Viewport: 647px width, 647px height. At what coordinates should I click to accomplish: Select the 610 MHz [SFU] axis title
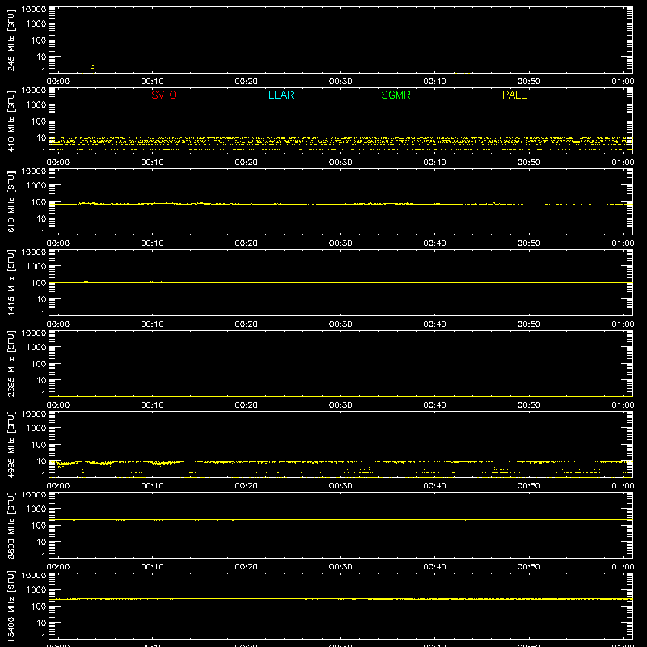coord(11,201)
